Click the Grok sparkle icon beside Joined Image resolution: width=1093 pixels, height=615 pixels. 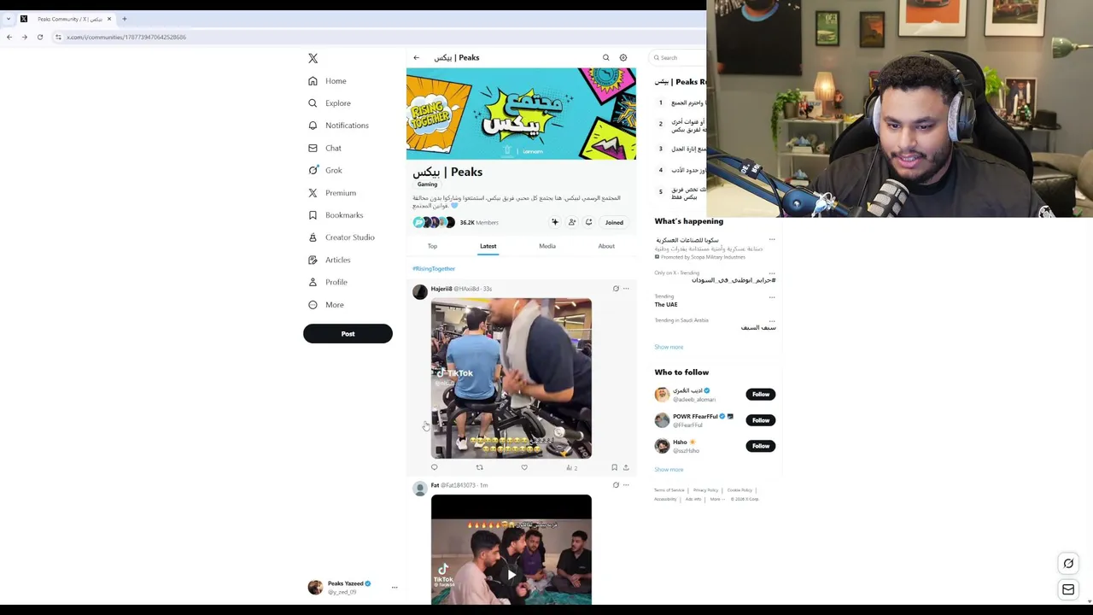point(555,222)
